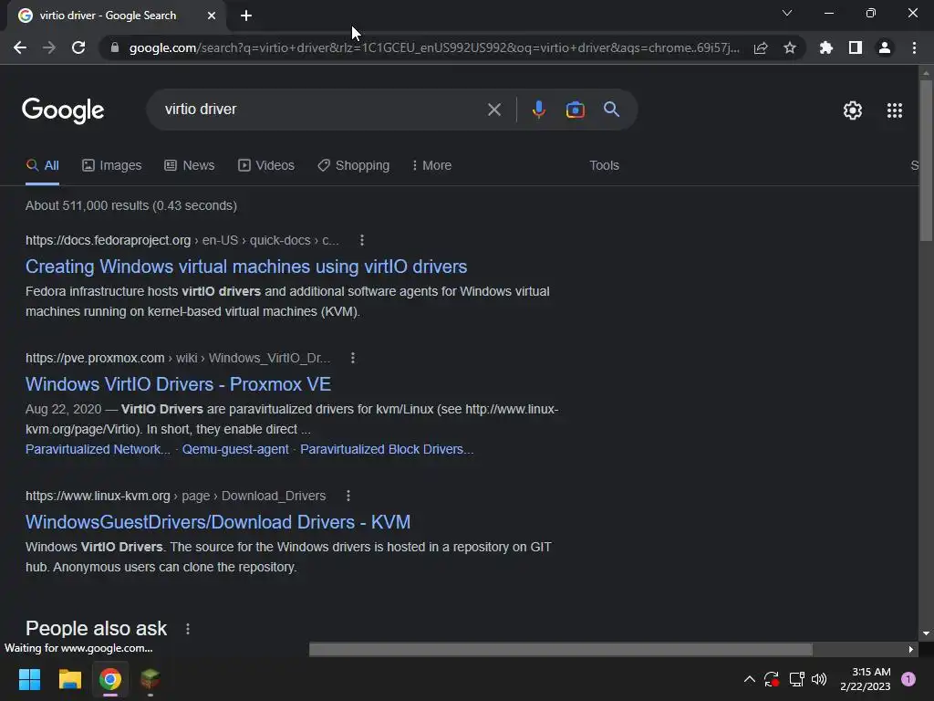Viewport: 934px width, 701px height.
Task: Close the virtio driver search tab
Action: [x=212, y=16]
